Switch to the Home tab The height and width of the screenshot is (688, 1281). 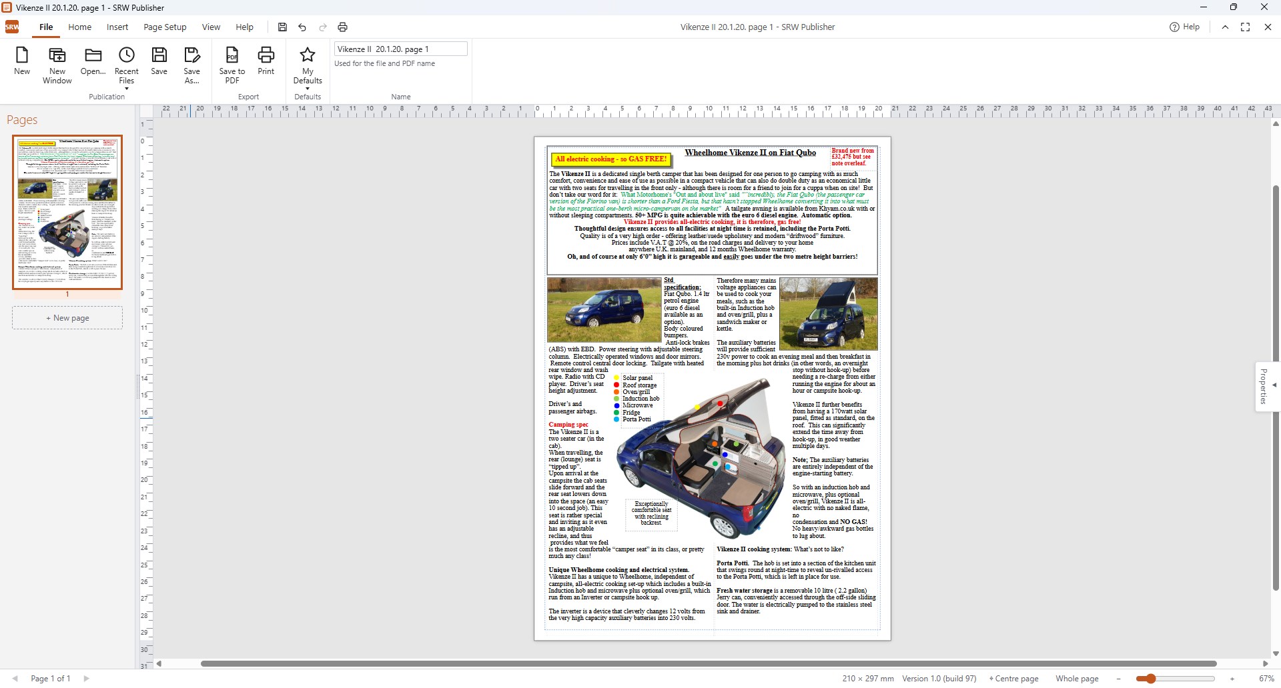pyautogui.click(x=79, y=27)
